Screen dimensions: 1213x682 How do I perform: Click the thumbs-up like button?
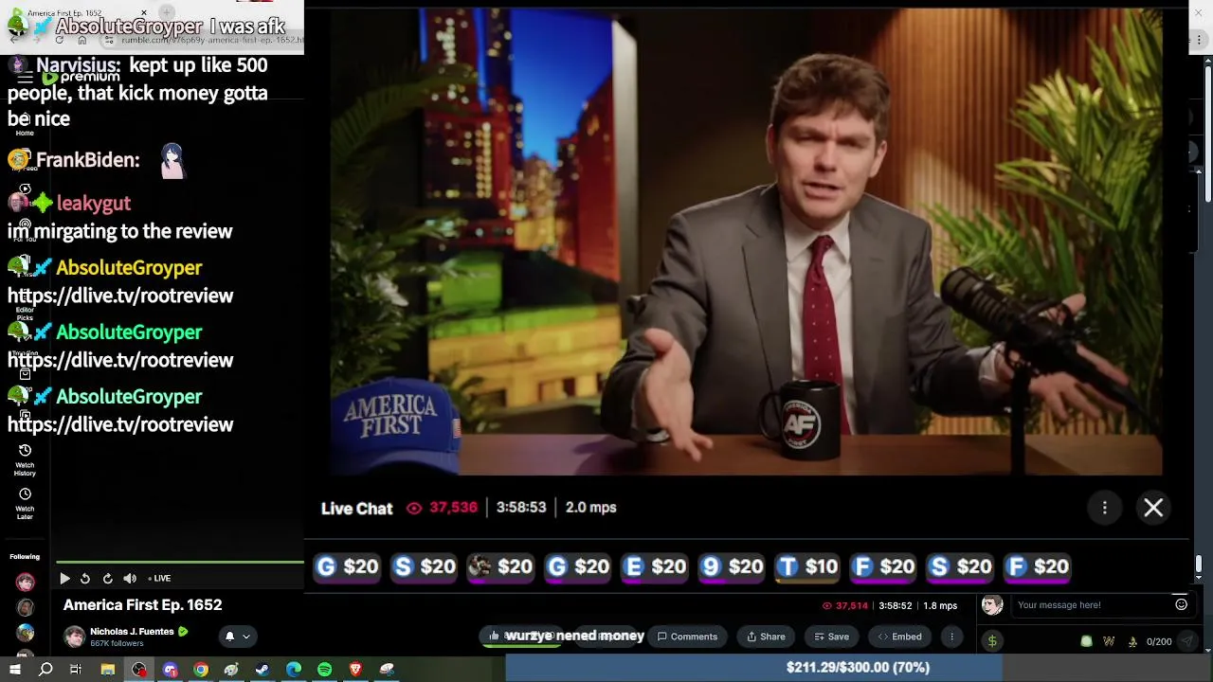[494, 637]
